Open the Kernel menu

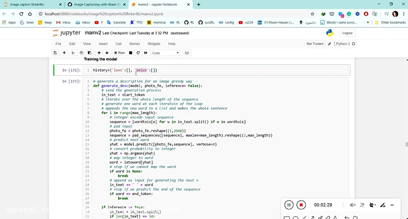135,43
